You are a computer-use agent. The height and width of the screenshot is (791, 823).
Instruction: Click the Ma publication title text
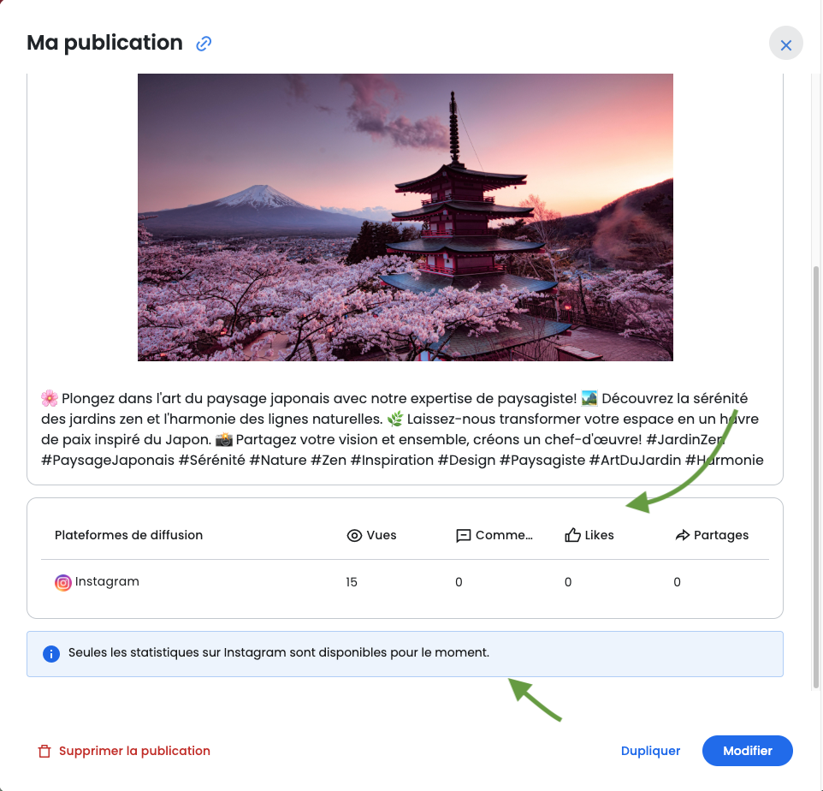coord(104,43)
